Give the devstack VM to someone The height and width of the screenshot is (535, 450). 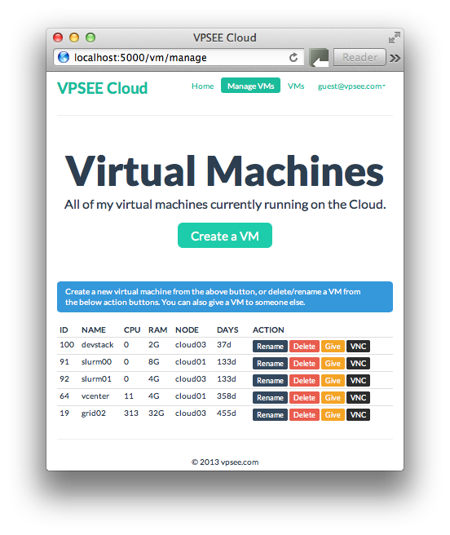(333, 347)
